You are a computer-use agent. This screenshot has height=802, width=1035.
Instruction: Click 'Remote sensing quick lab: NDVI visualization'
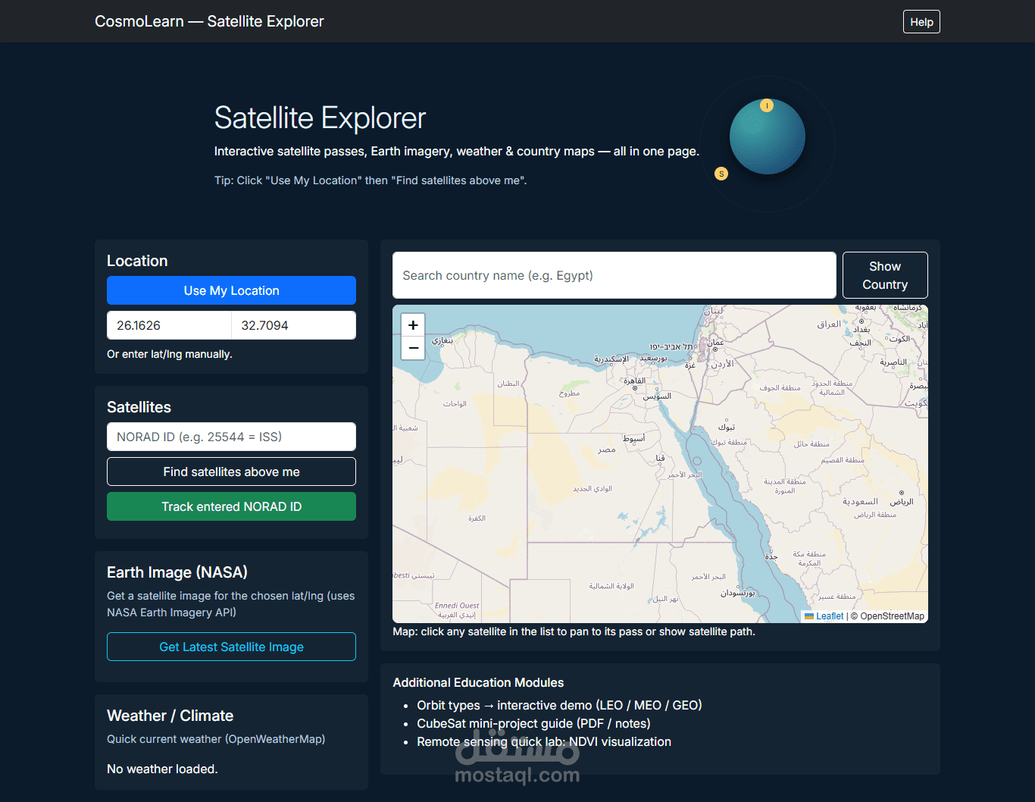point(544,741)
